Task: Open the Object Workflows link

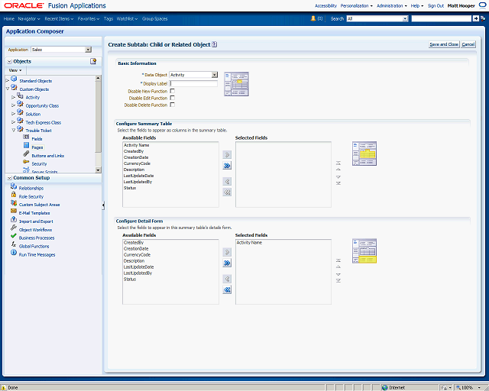Action: 36,230
